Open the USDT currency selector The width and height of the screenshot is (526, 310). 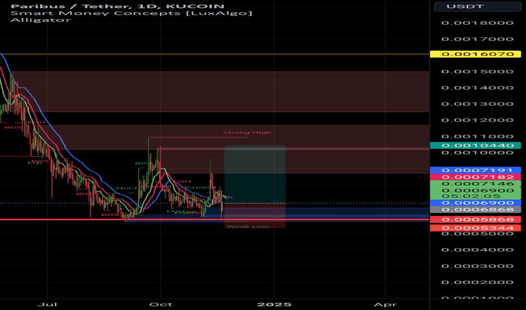pos(477,6)
